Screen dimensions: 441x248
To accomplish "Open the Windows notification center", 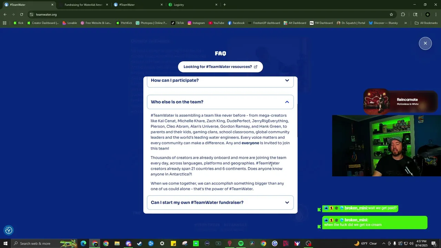I will click(433, 244).
